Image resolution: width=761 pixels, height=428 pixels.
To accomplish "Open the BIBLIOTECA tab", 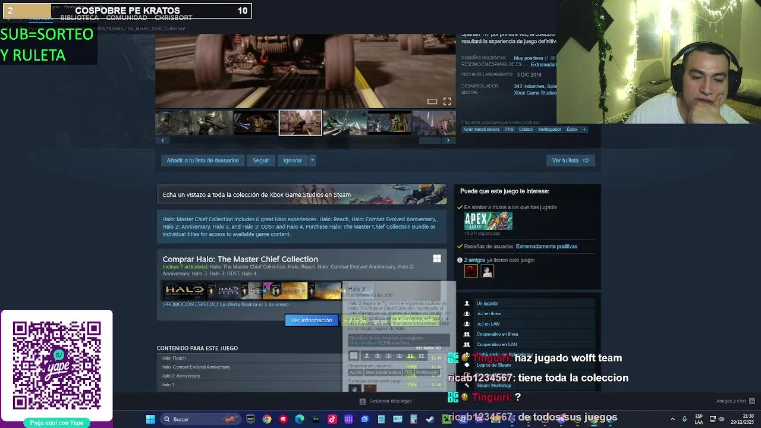I will point(79,18).
